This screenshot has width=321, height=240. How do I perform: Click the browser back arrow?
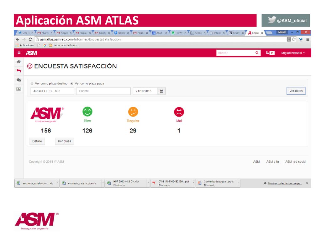pyautogui.click(x=18, y=39)
